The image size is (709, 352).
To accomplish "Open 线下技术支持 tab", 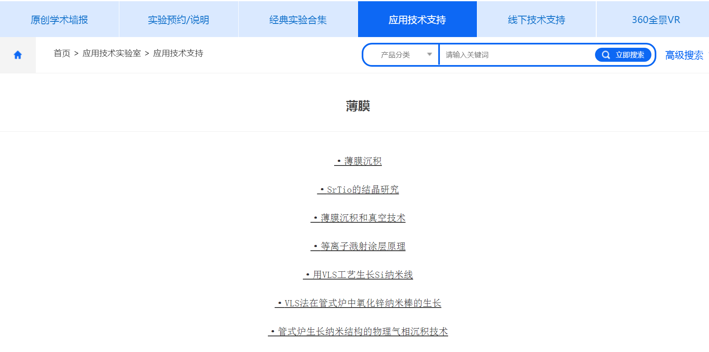I will tap(537, 20).
